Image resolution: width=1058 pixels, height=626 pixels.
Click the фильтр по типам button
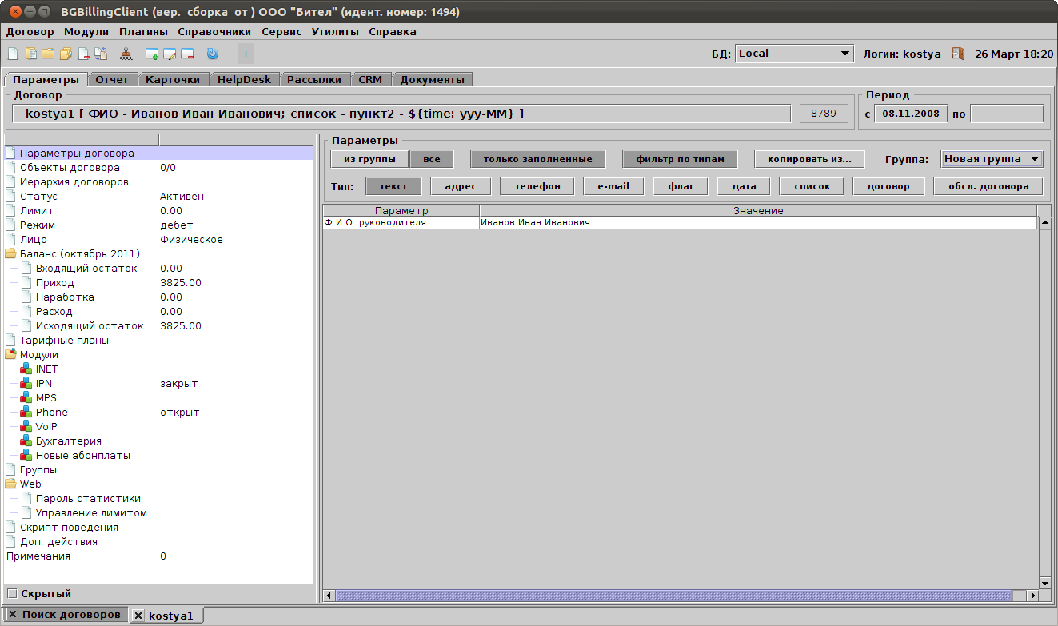pyautogui.click(x=680, y=159)
